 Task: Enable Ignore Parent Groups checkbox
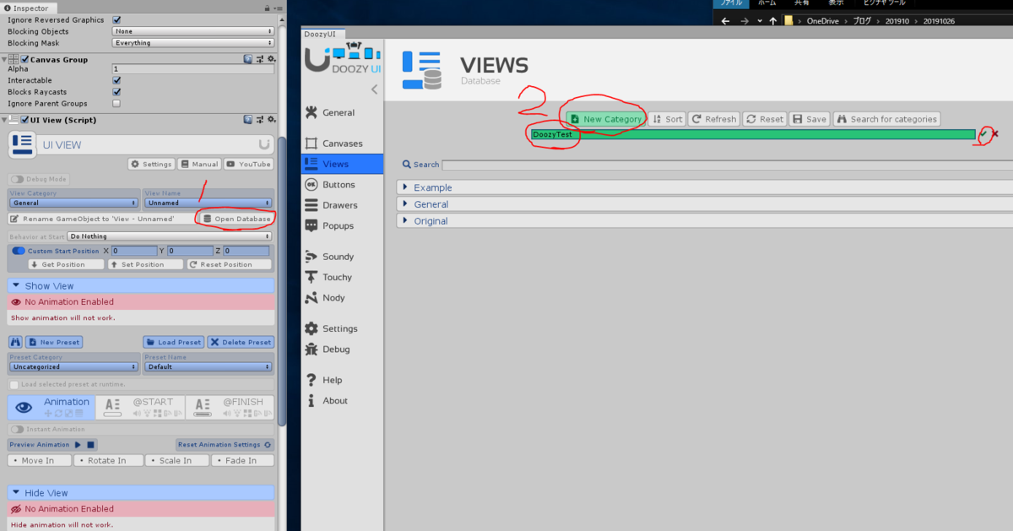pos(116,104)
